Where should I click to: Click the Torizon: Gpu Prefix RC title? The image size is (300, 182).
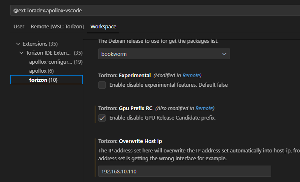click(126, 108)
